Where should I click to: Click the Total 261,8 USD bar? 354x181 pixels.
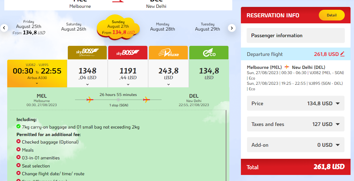coord(296,167)
